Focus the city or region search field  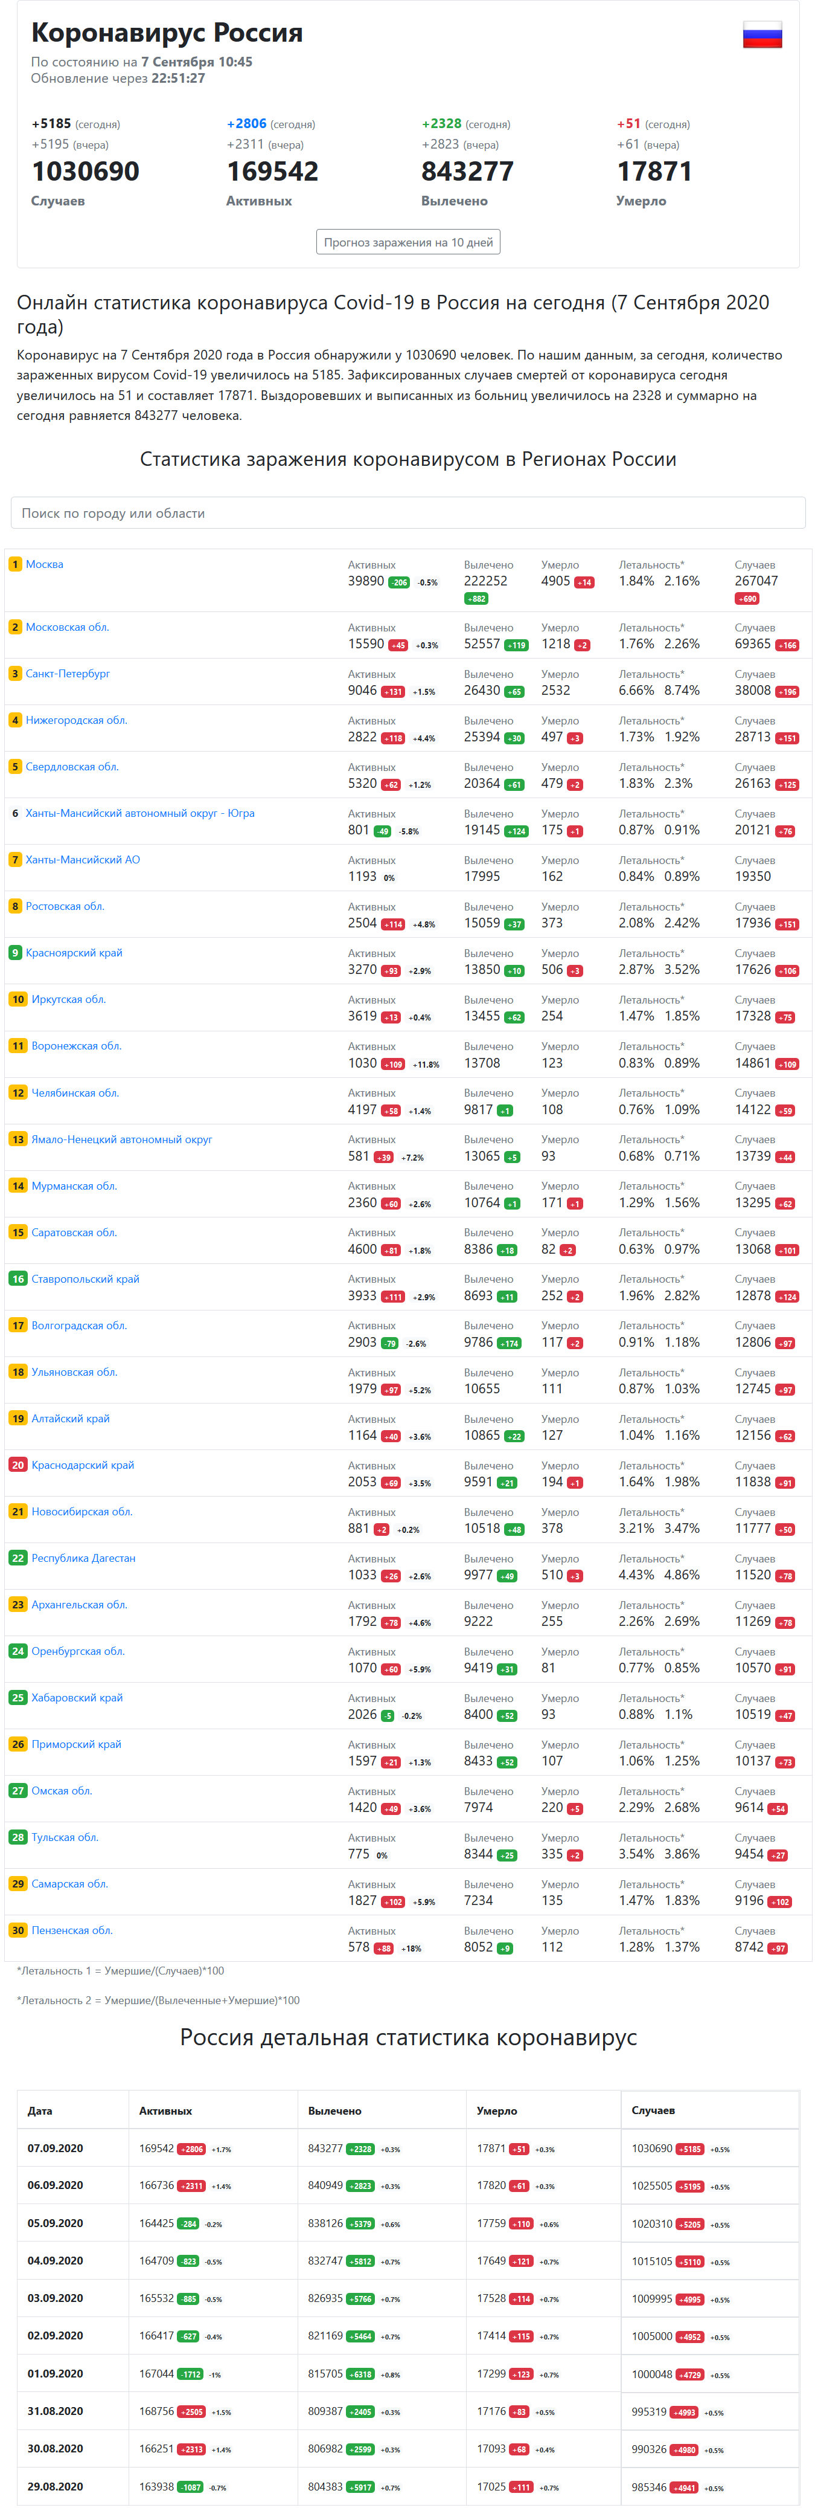click(x=409, y=513)
